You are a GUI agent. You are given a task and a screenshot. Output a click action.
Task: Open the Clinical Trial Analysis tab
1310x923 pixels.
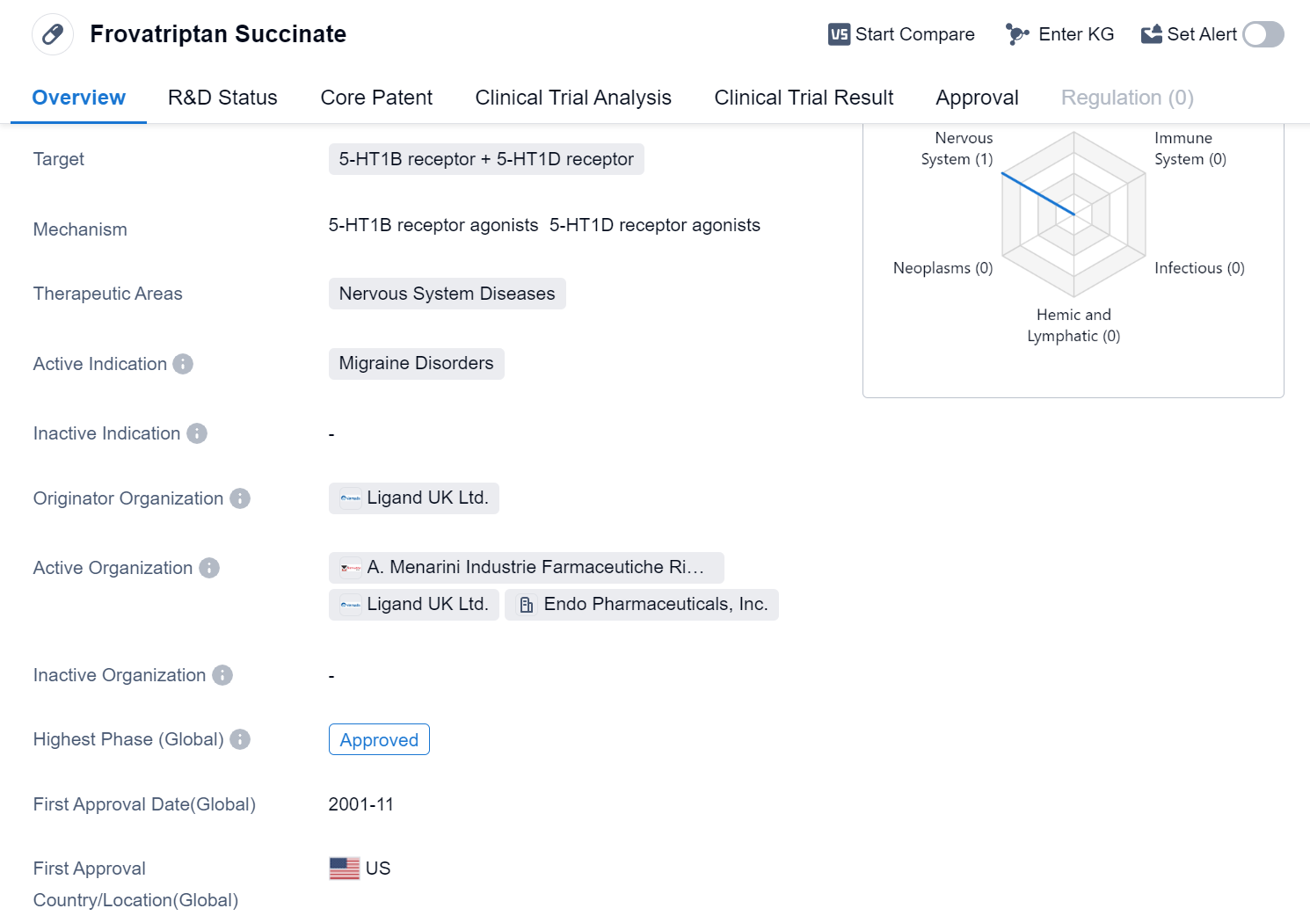click(572, 98)
